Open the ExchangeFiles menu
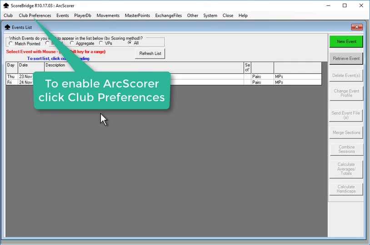 coord(169,15)
